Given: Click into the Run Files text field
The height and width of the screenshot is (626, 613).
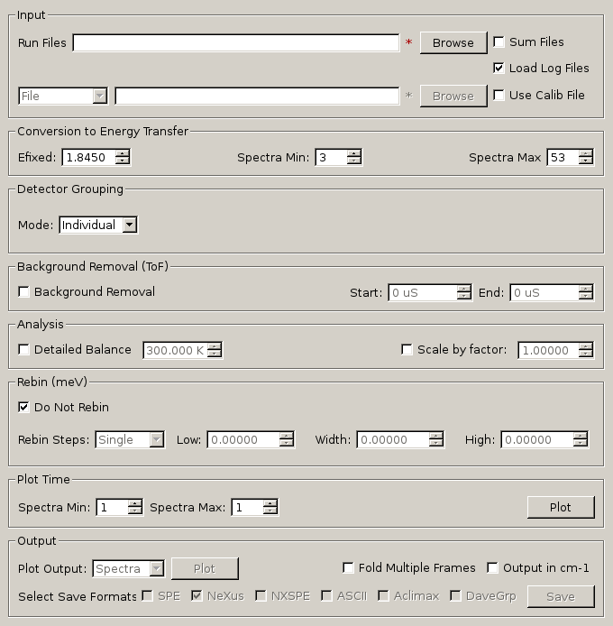Looking at the screenshot, I should click(x=235, y=42).
